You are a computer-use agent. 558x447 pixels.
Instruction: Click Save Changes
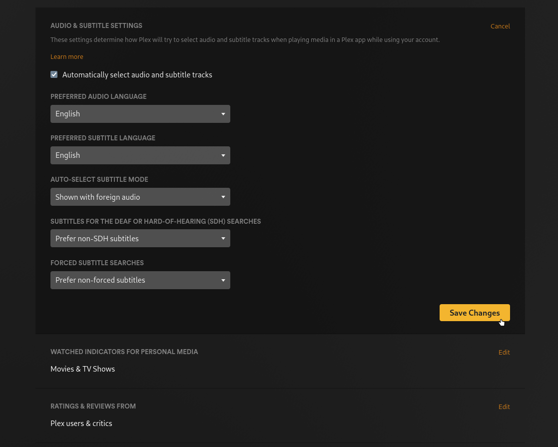(474, 313)
